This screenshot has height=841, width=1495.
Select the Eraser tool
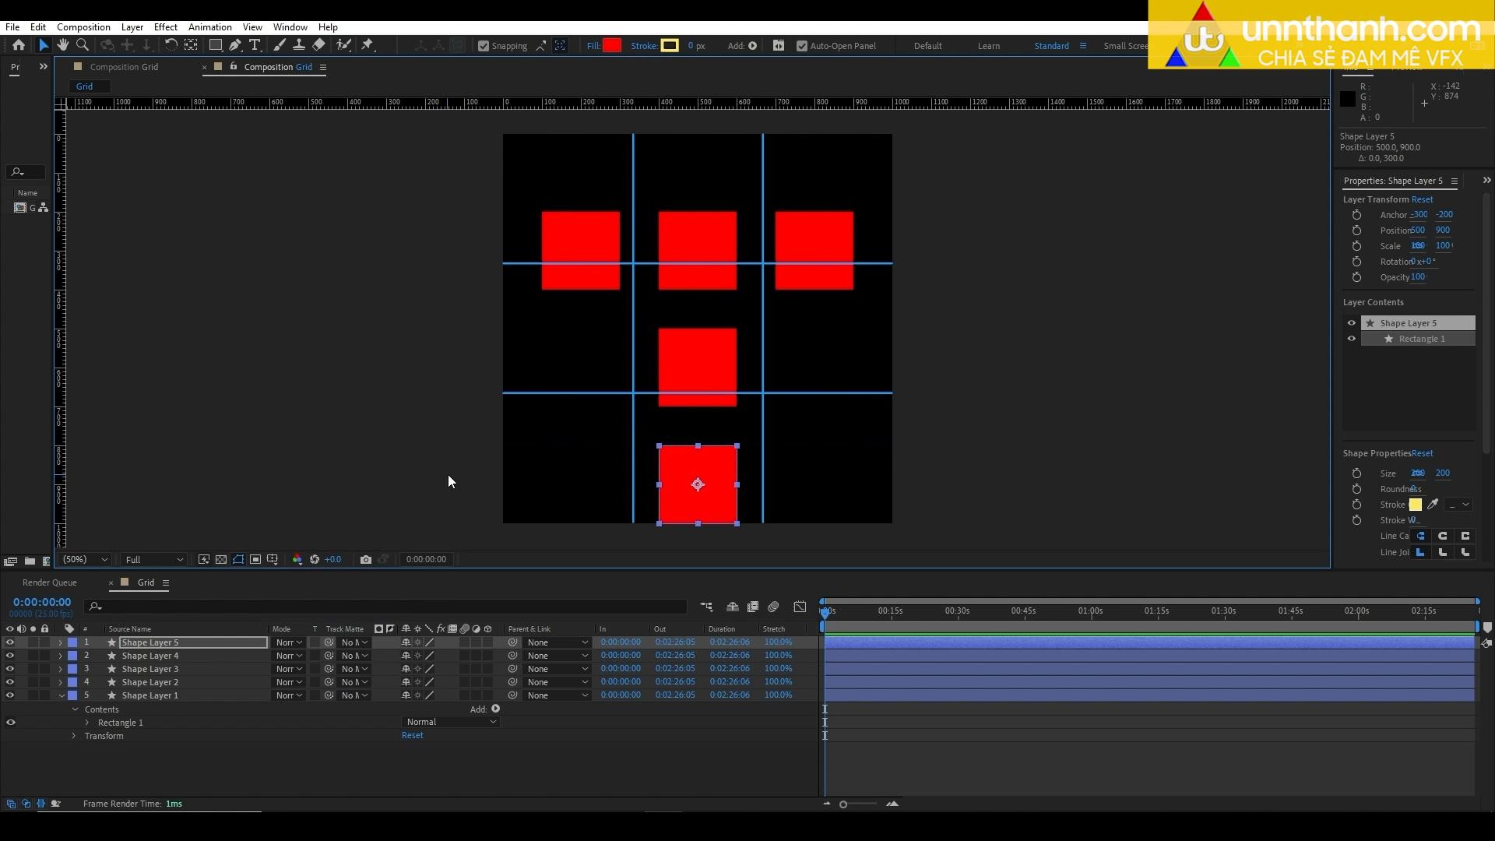click(x=318, y=45)
